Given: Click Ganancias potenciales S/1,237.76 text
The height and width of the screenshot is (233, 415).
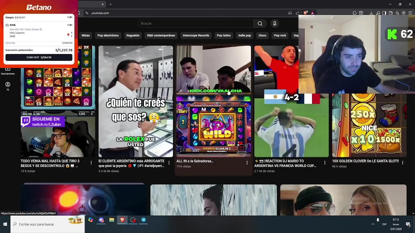Looking at the screenshot, I should tap(39, 50).
